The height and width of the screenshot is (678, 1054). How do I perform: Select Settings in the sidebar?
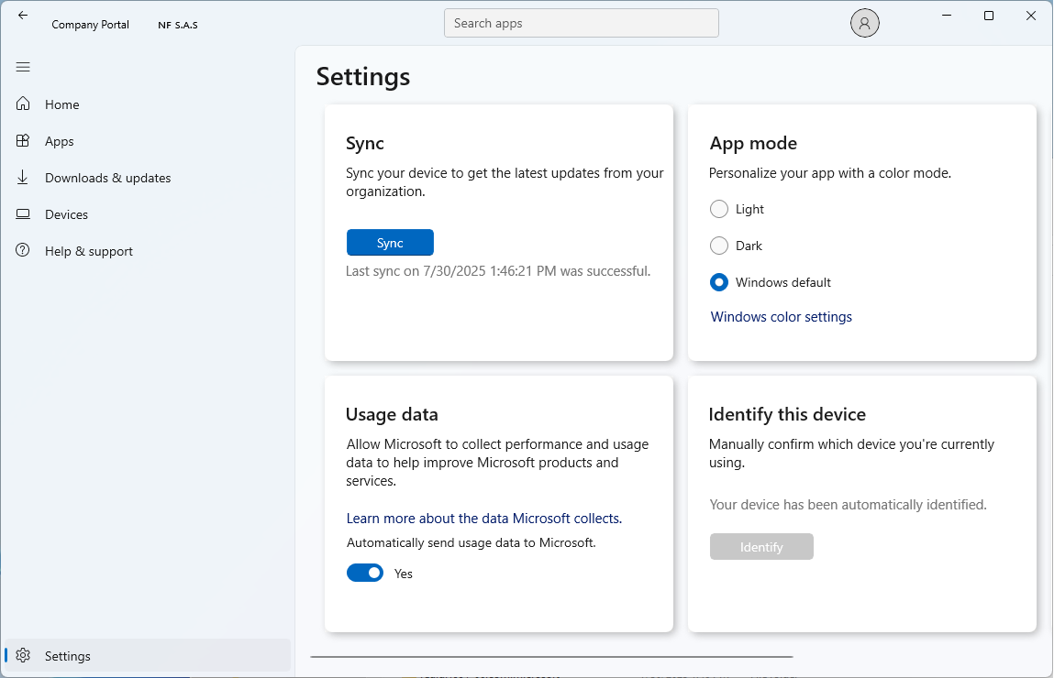147,656
